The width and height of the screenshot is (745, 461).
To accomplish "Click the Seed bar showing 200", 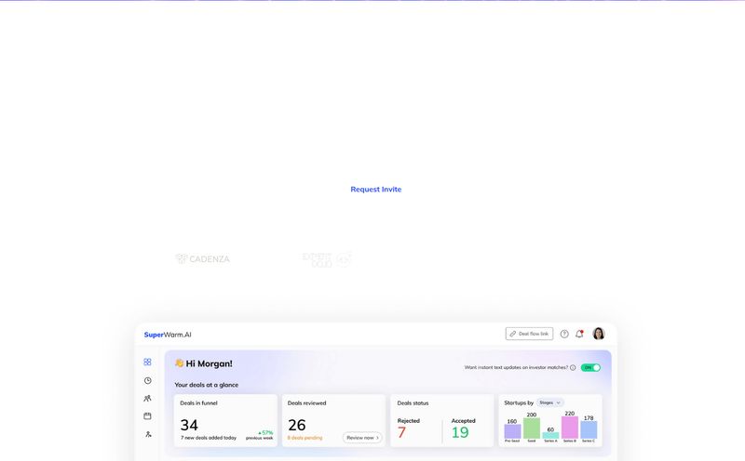I will pyautogui.click(x=532, y=428).
